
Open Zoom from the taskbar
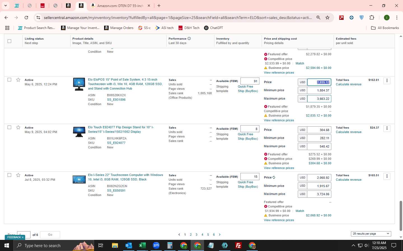point(156,245)
